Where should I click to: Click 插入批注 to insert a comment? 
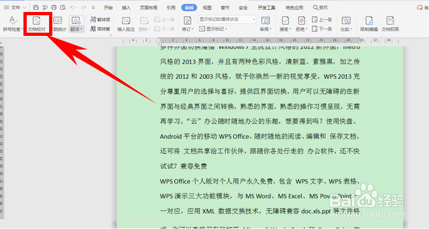coord(126,24)
